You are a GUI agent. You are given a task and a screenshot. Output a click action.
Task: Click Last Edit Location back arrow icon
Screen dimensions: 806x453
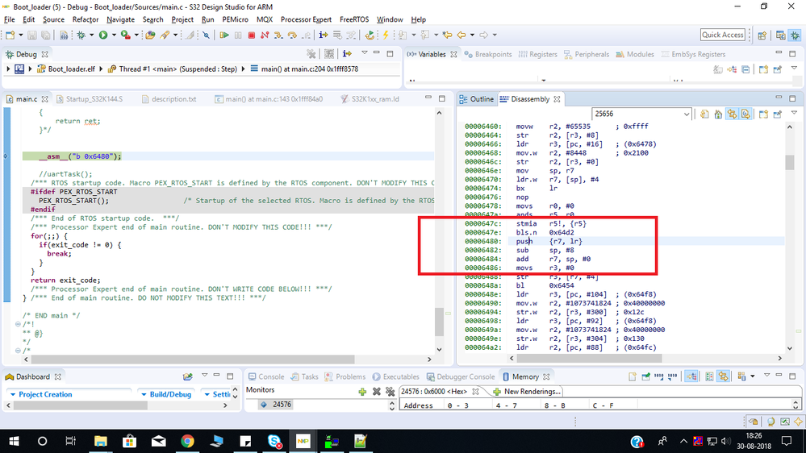click(447, 35)
